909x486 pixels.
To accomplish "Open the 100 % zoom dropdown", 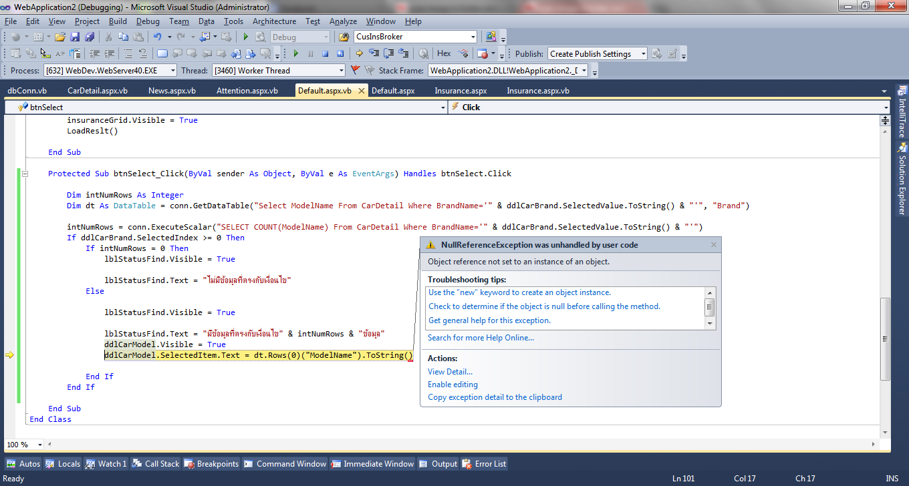I will pyautogui.click(x=39, y=445).
